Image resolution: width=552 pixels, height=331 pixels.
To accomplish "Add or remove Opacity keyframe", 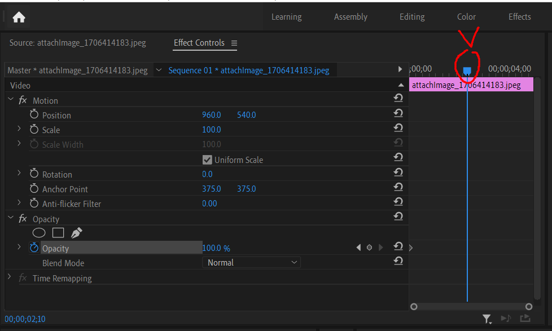I will [x=369, y=248].
